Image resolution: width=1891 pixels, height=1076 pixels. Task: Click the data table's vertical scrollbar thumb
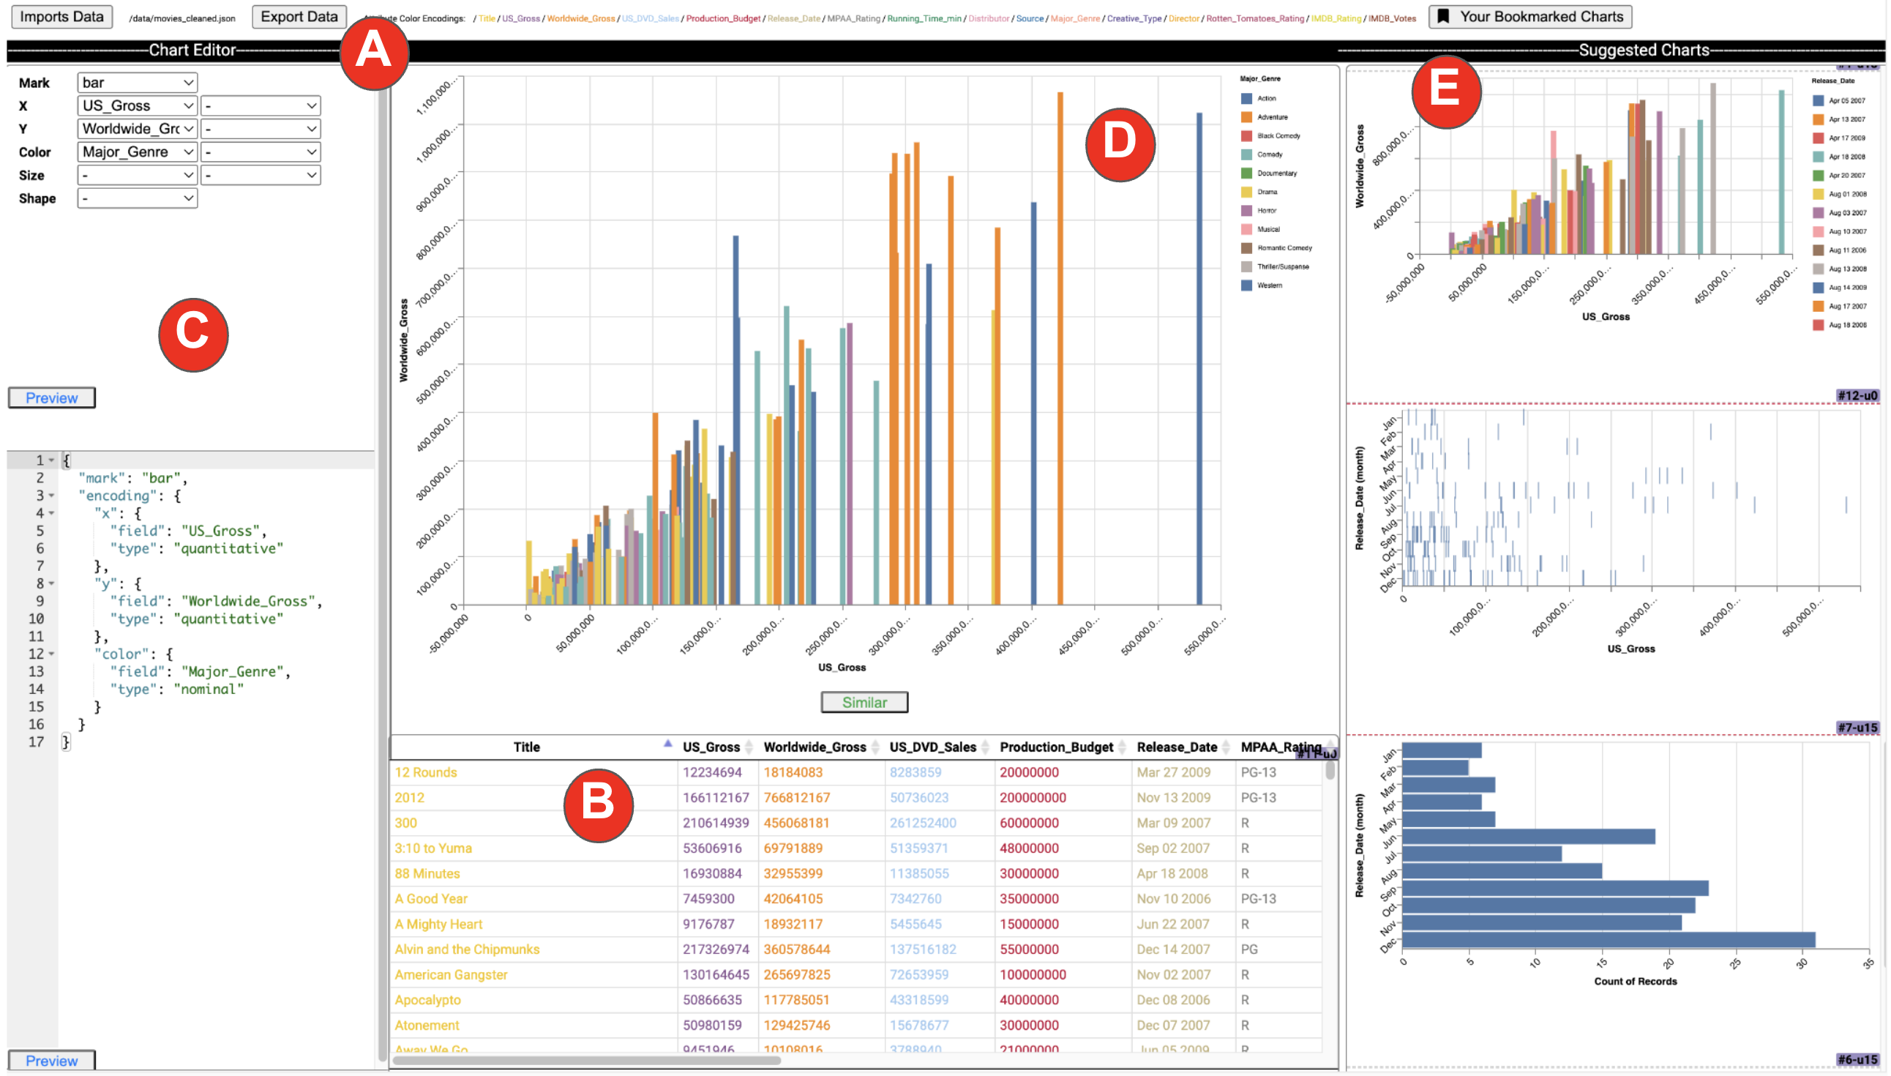click(1330, 770)
